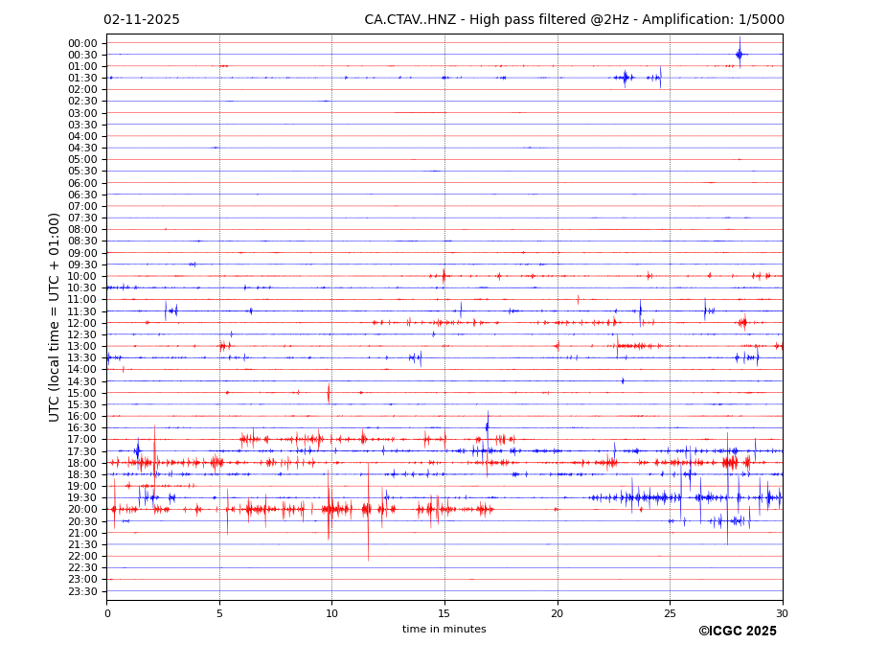This screenshot has width=888, height=667.
Task: Click the 'time in minutes' axis label
Action: click(444, 630)
